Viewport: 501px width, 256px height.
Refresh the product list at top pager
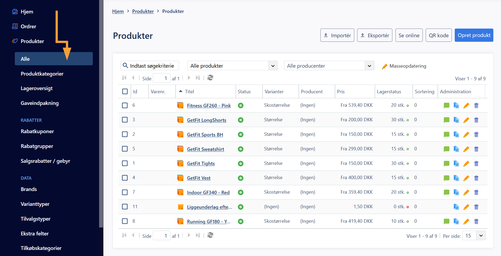(210, 78)
